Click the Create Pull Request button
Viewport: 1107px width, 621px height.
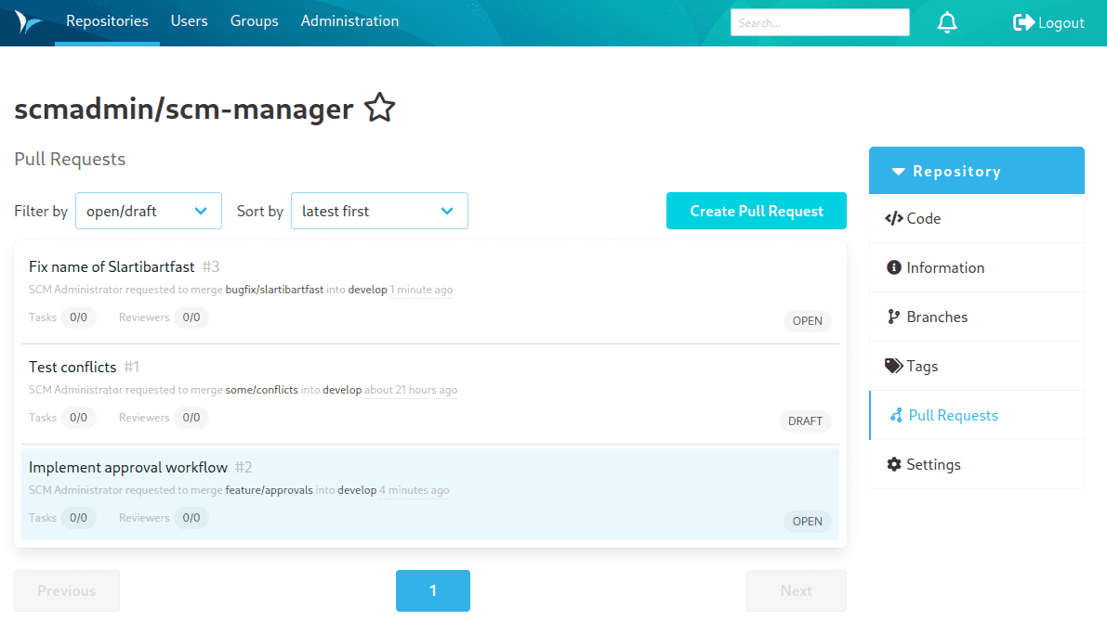pos(756,211)
